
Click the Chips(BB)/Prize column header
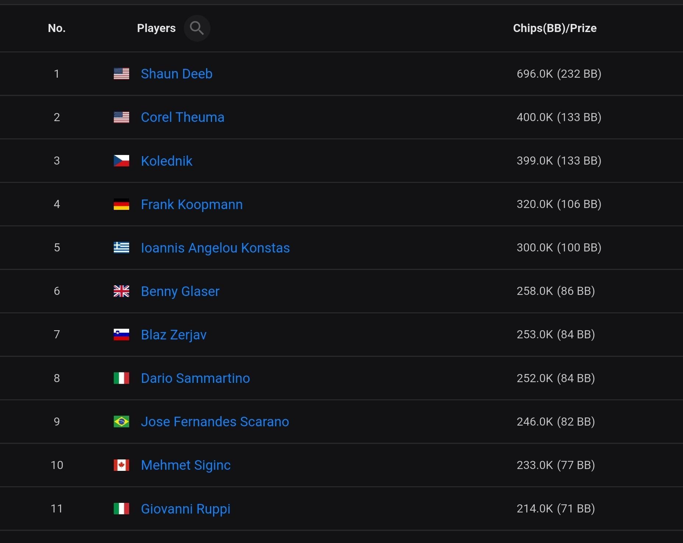[x=555, y=28]
